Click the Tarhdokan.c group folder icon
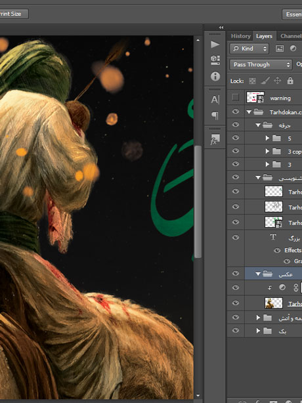 tap(258, 112)
